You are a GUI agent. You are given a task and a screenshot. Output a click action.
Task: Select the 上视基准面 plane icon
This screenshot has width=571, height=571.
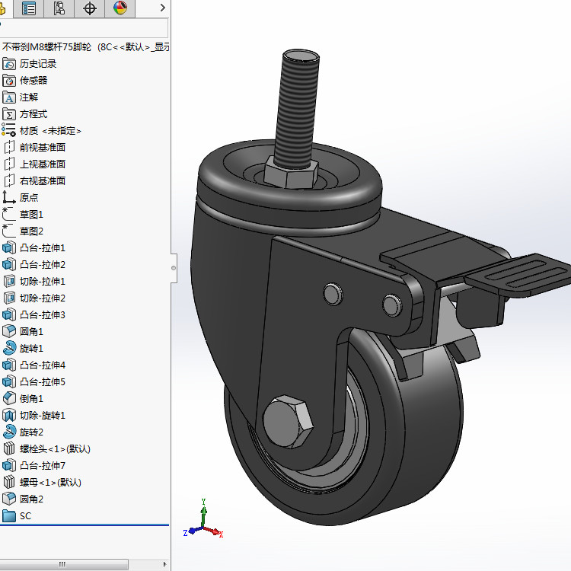click(9, 164)
